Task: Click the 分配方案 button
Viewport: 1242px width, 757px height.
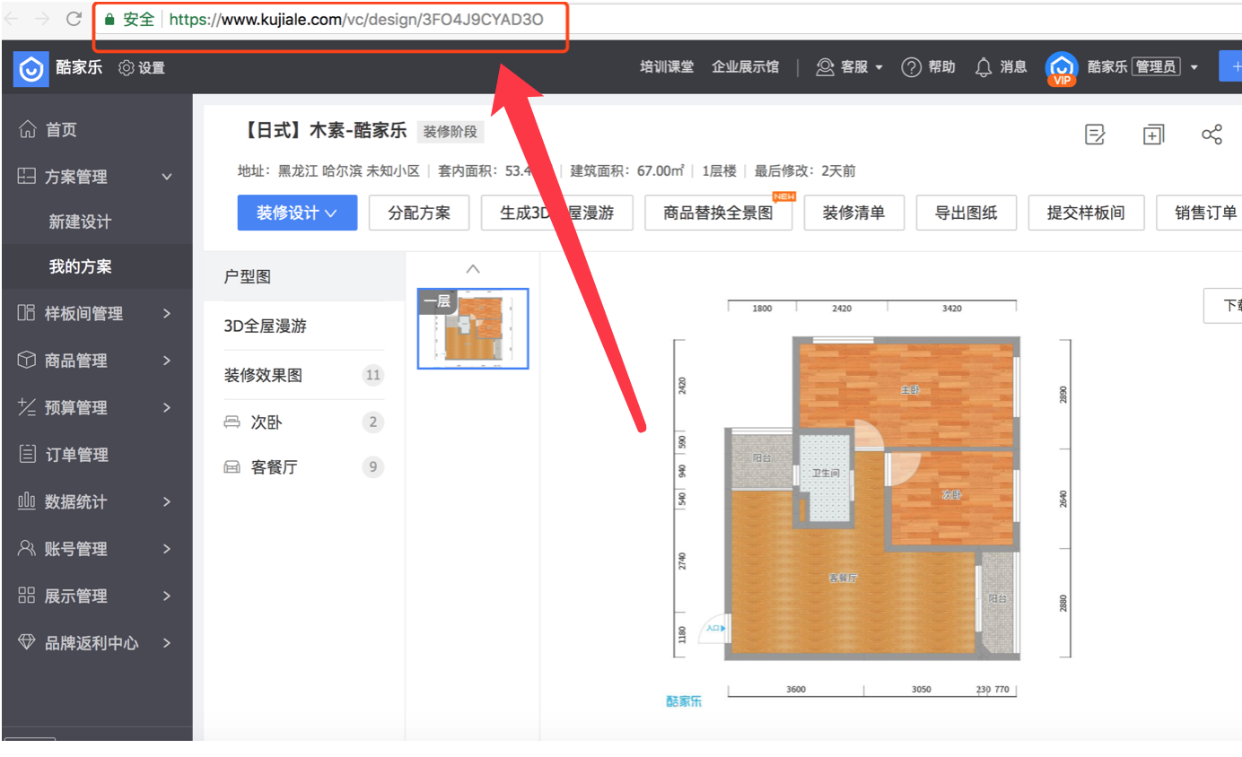Action: pyautogui.click(x=419, y=213)
